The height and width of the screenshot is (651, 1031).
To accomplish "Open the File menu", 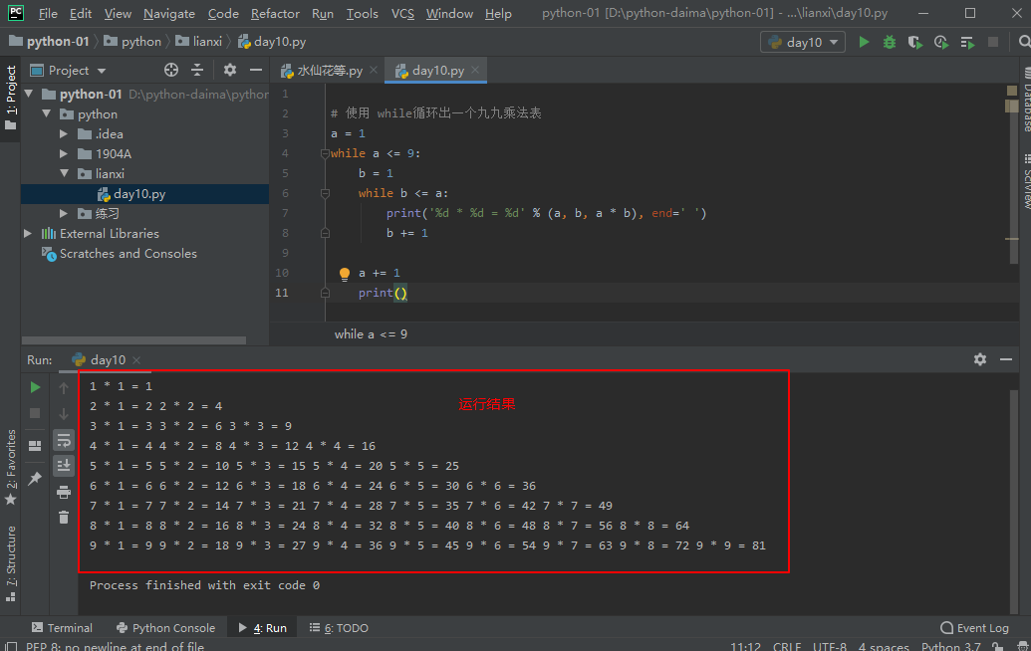I will [48, 13].
